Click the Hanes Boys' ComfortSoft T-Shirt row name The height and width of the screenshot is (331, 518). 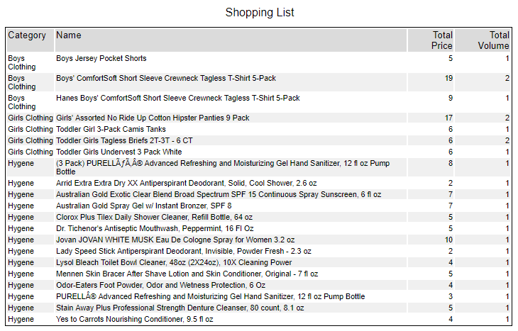pos(178,98)
